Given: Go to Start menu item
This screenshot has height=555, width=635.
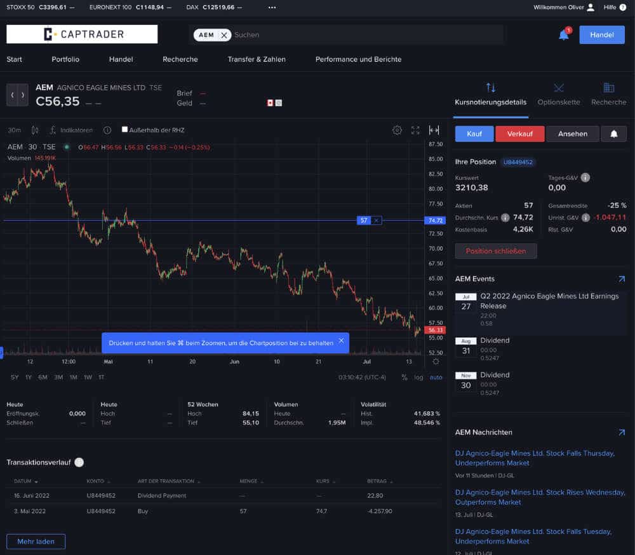Looking at the screenshot, I should [x=14, y=59].
